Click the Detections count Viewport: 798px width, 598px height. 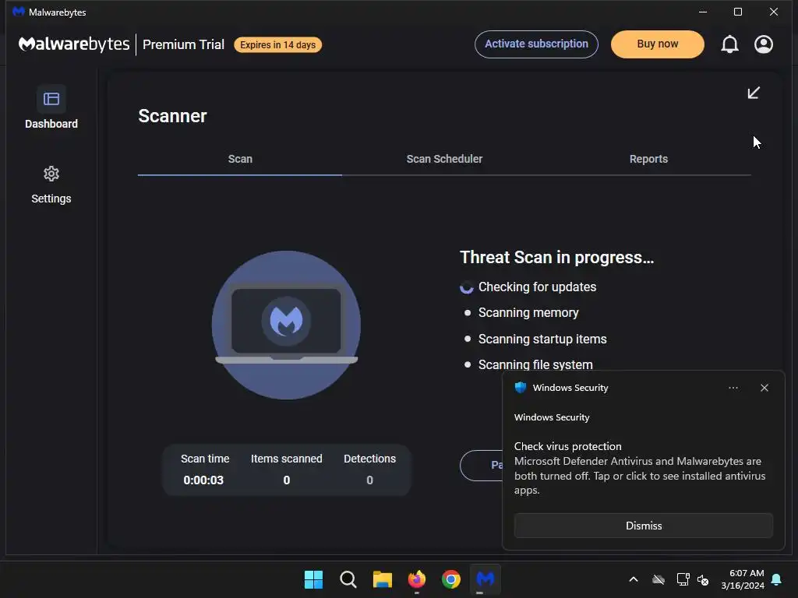(369, 480)
